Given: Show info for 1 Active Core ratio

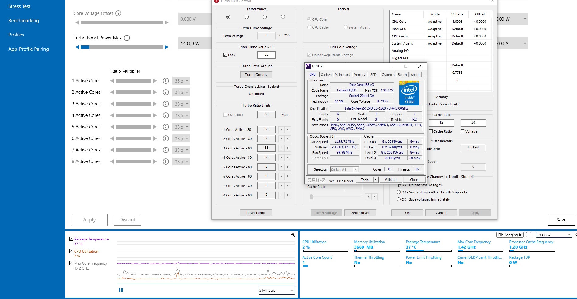Looking at the screenshot, I should point(166,81).
